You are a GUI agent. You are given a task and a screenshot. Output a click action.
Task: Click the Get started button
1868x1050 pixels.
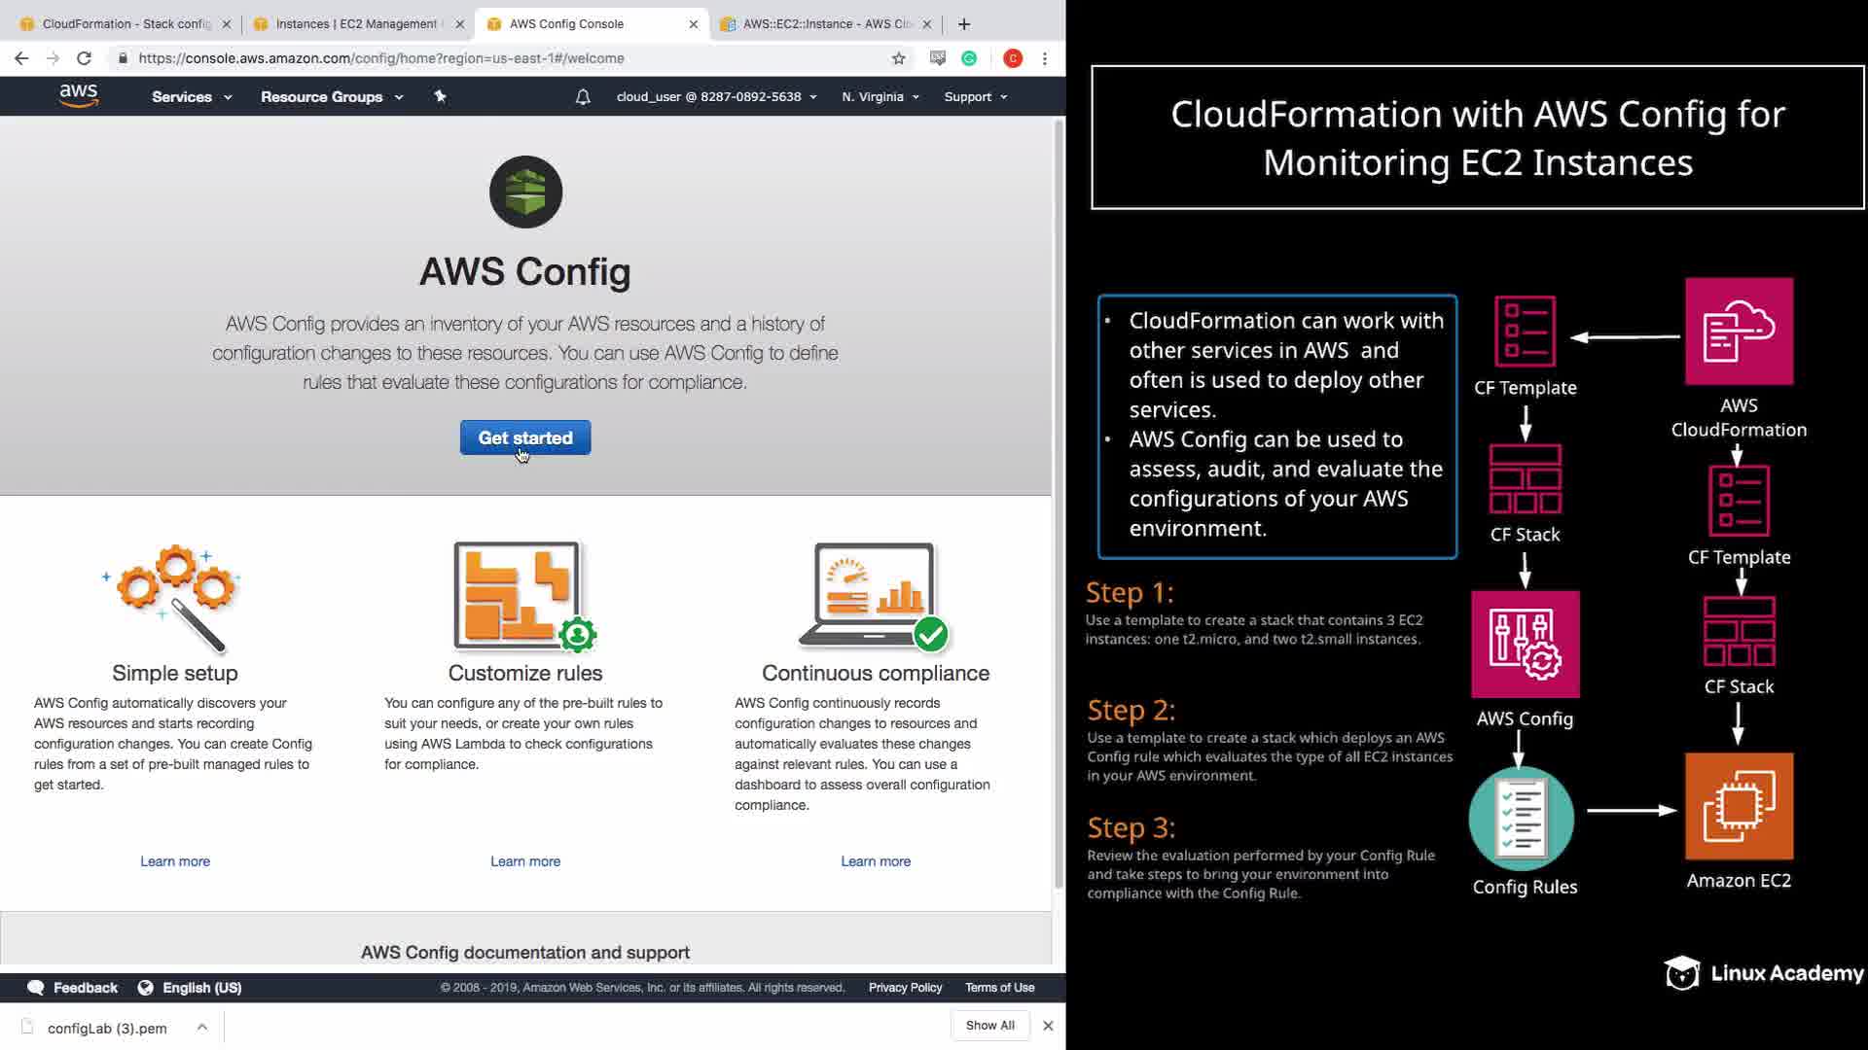tap(525, 437)
